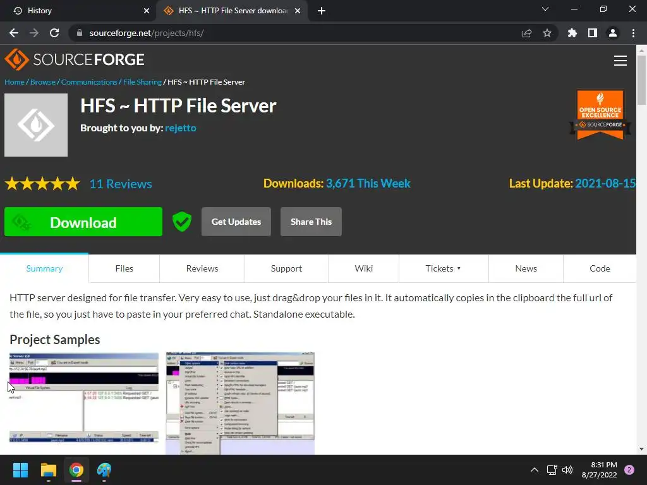Click the page vertical scrollbar thumb
This screenshot has height=485, width=647.
coord(641,80)
